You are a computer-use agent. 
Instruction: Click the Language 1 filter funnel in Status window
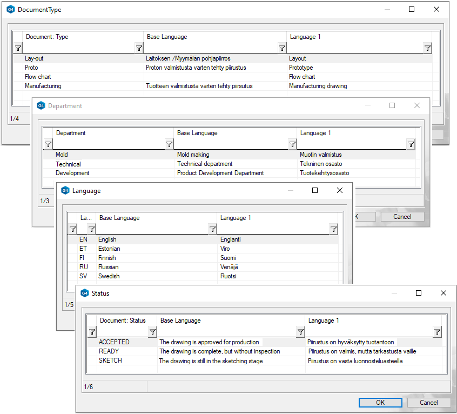click(x=437, y=332)
